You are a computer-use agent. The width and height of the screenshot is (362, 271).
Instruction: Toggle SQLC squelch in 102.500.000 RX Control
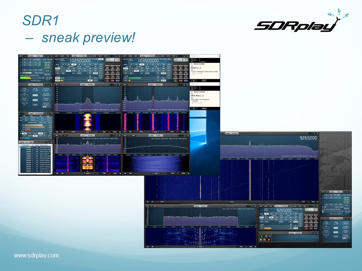click(57, 78)
